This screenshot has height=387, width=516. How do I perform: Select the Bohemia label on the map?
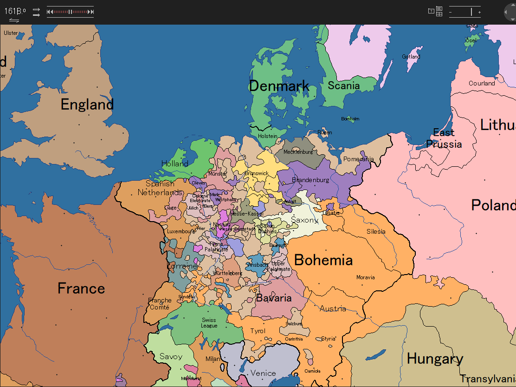pos(323,260)
